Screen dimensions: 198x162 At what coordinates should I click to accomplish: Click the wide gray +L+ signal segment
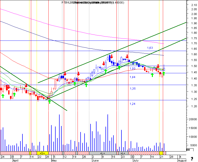click(103, 153)
